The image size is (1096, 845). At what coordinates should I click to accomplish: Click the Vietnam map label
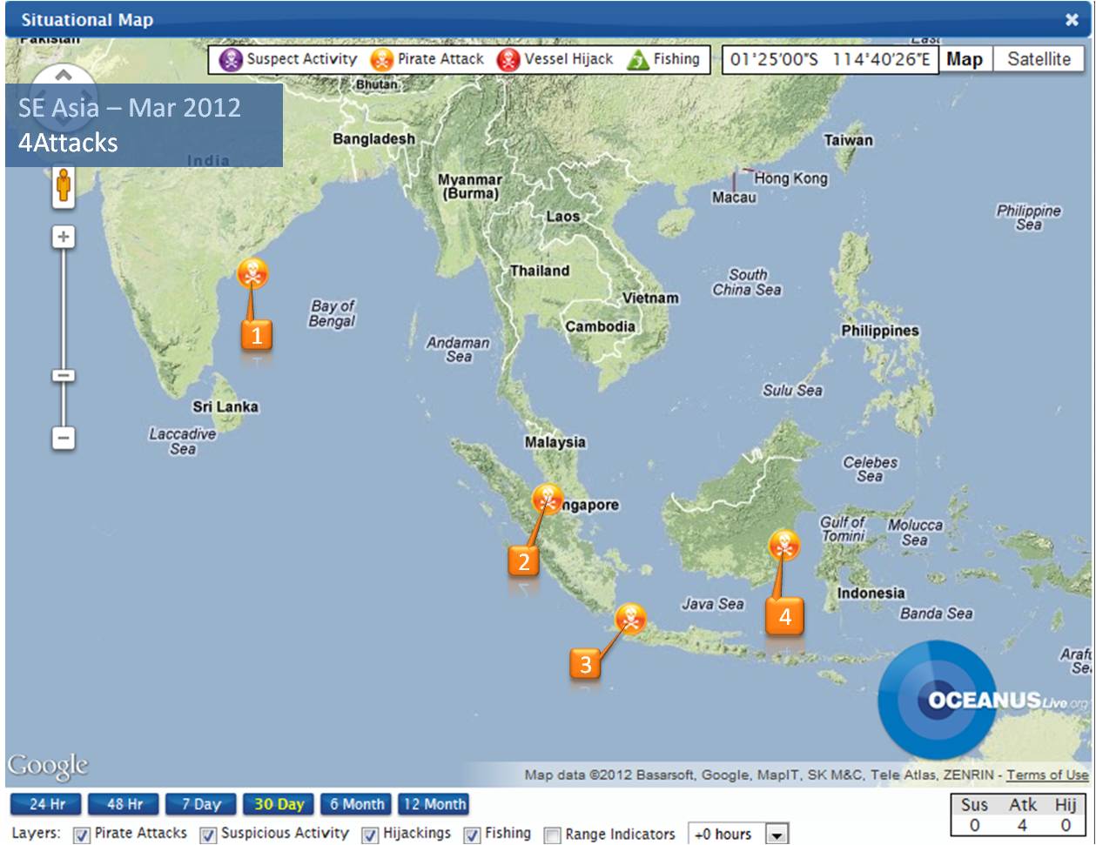[650, 298]
